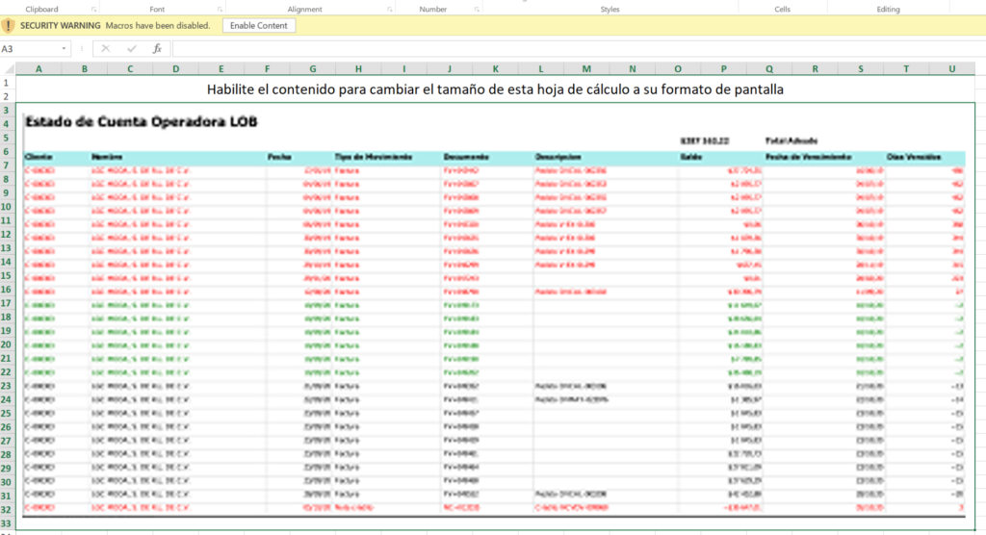Click the 'SECURITY WARNING' label text
The image size is (986, 535).
(61, 26)
